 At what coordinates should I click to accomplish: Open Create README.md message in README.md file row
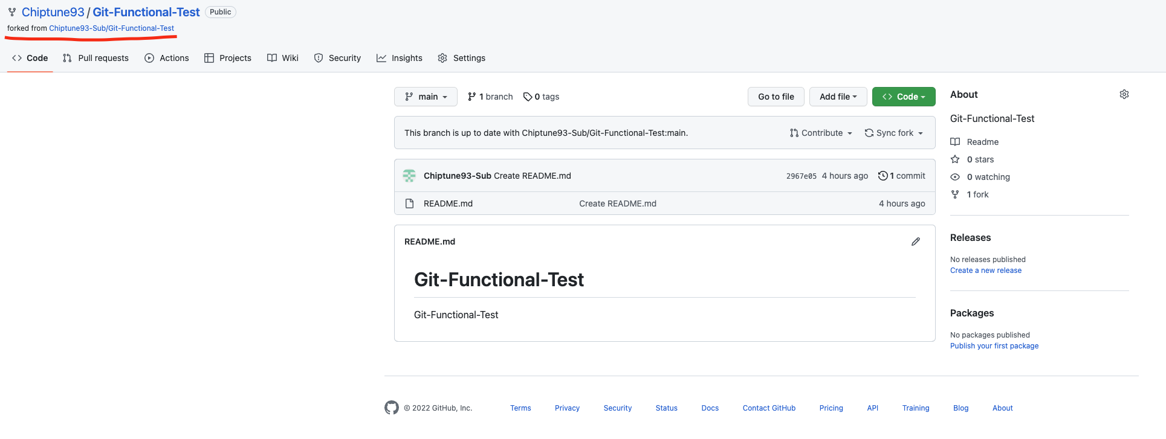[618, 203]
